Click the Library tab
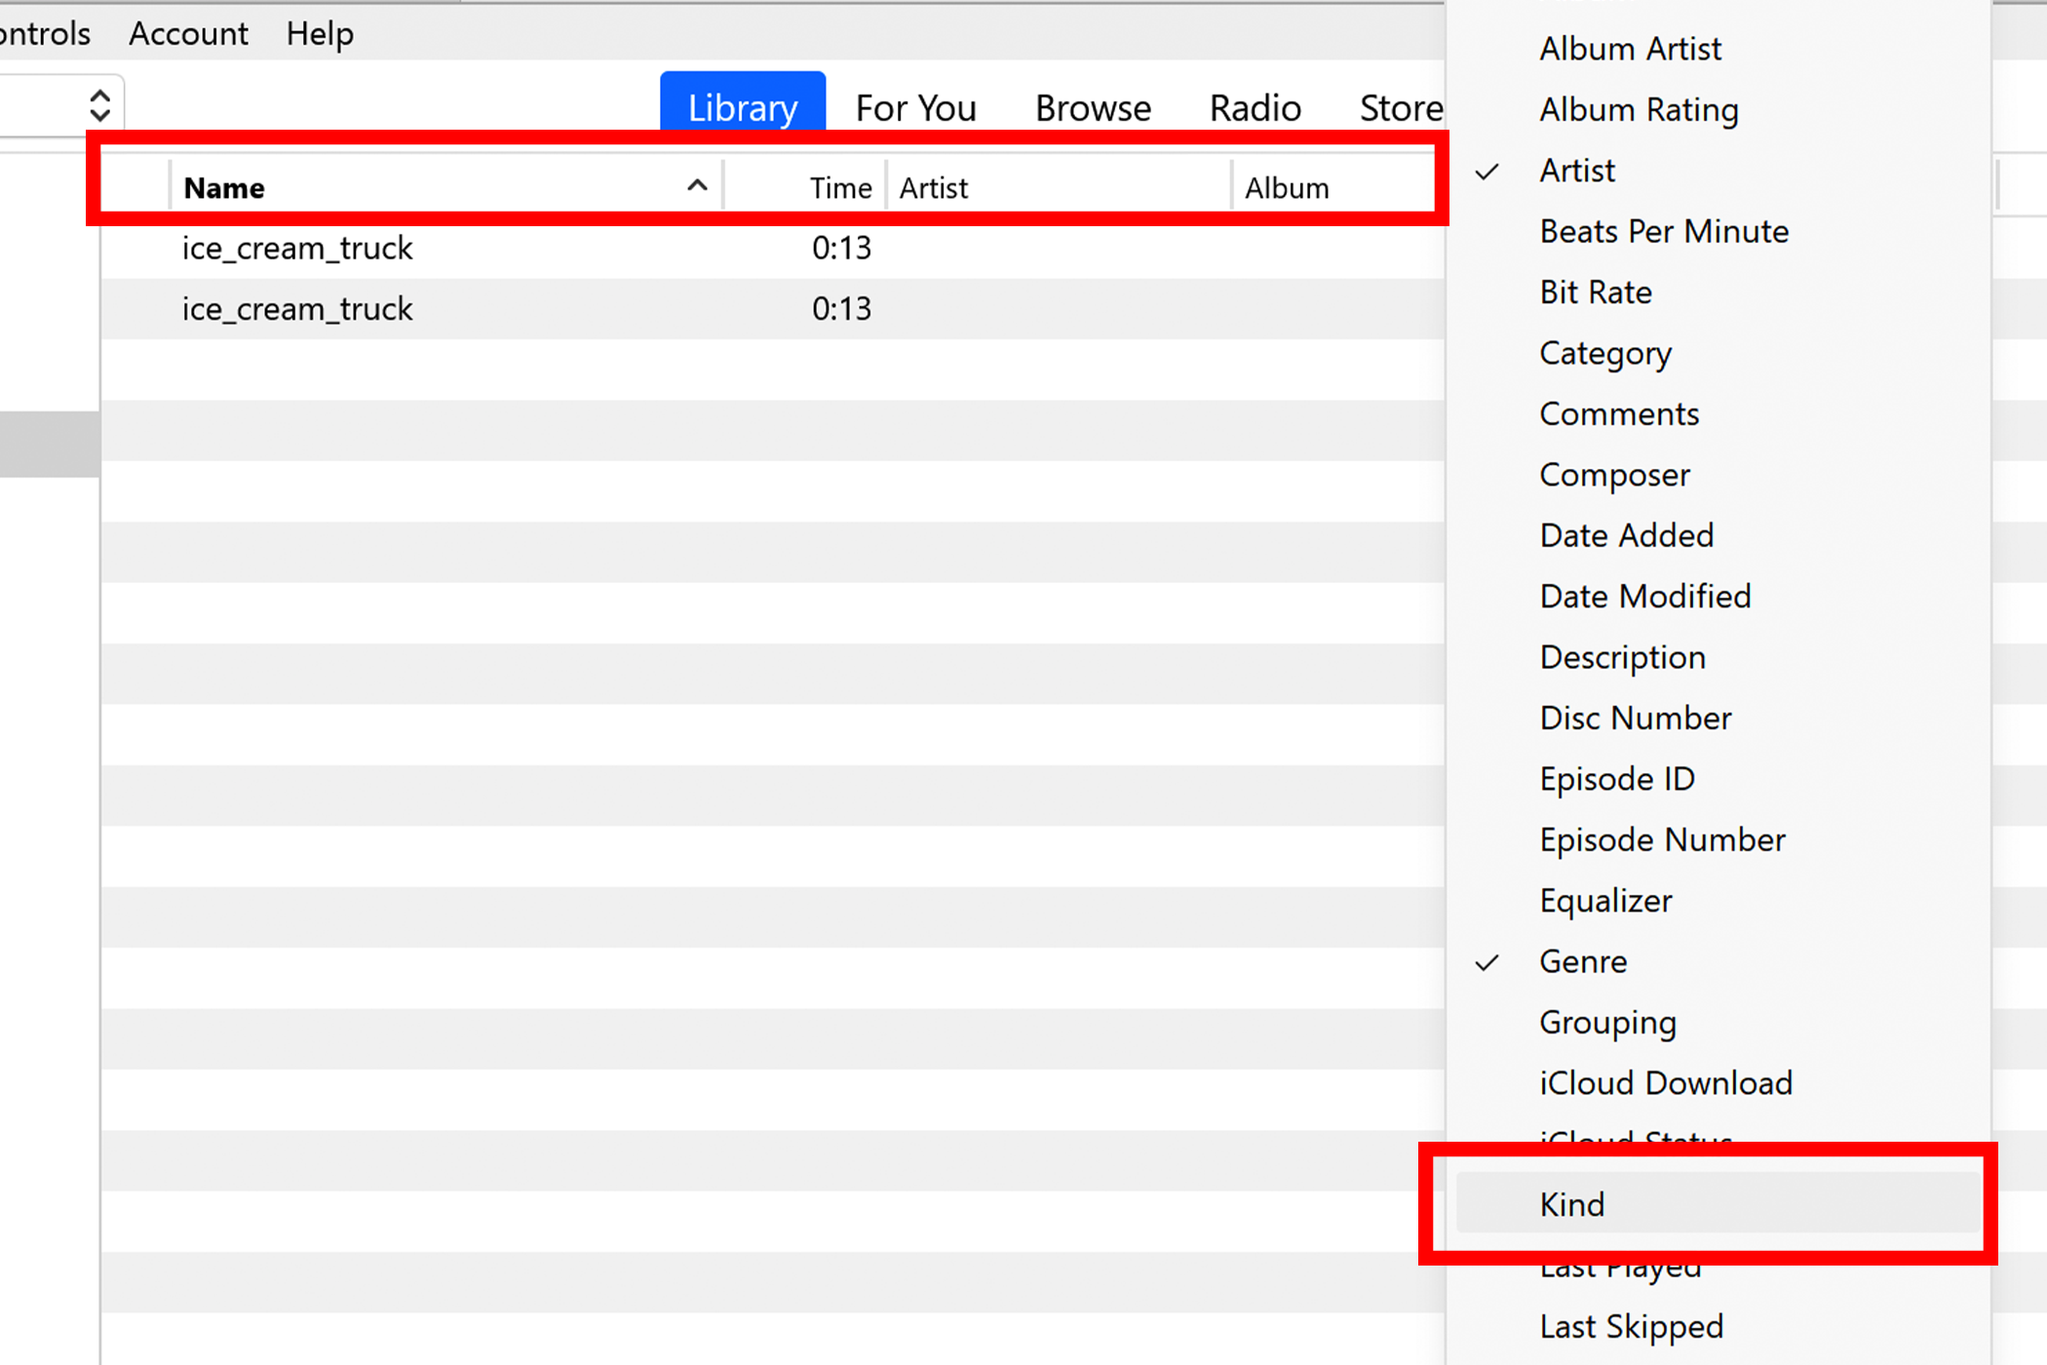Image resolution: width=2047 pixels, height=1365 pixels. point(742,106)
